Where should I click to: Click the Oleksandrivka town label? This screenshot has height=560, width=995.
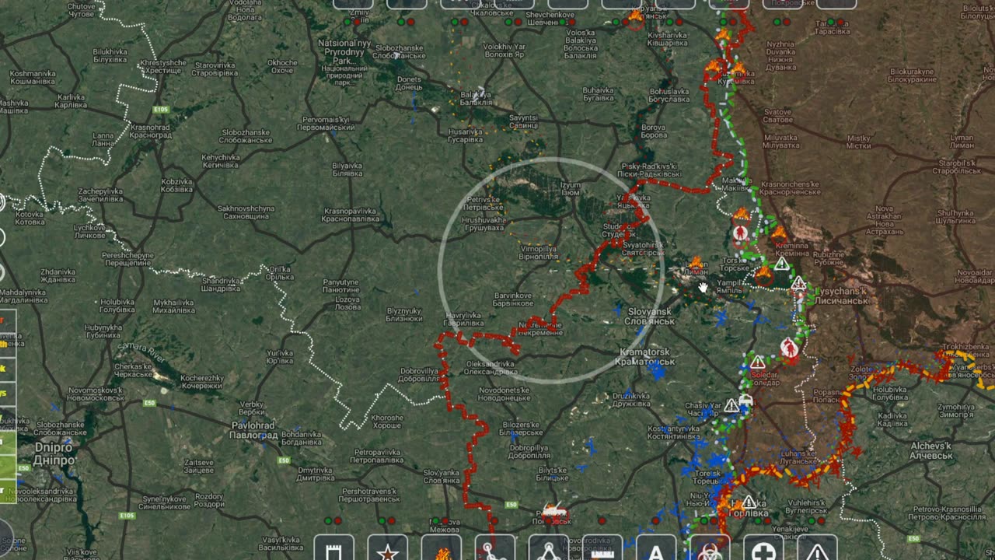click(x=490, y=367)
